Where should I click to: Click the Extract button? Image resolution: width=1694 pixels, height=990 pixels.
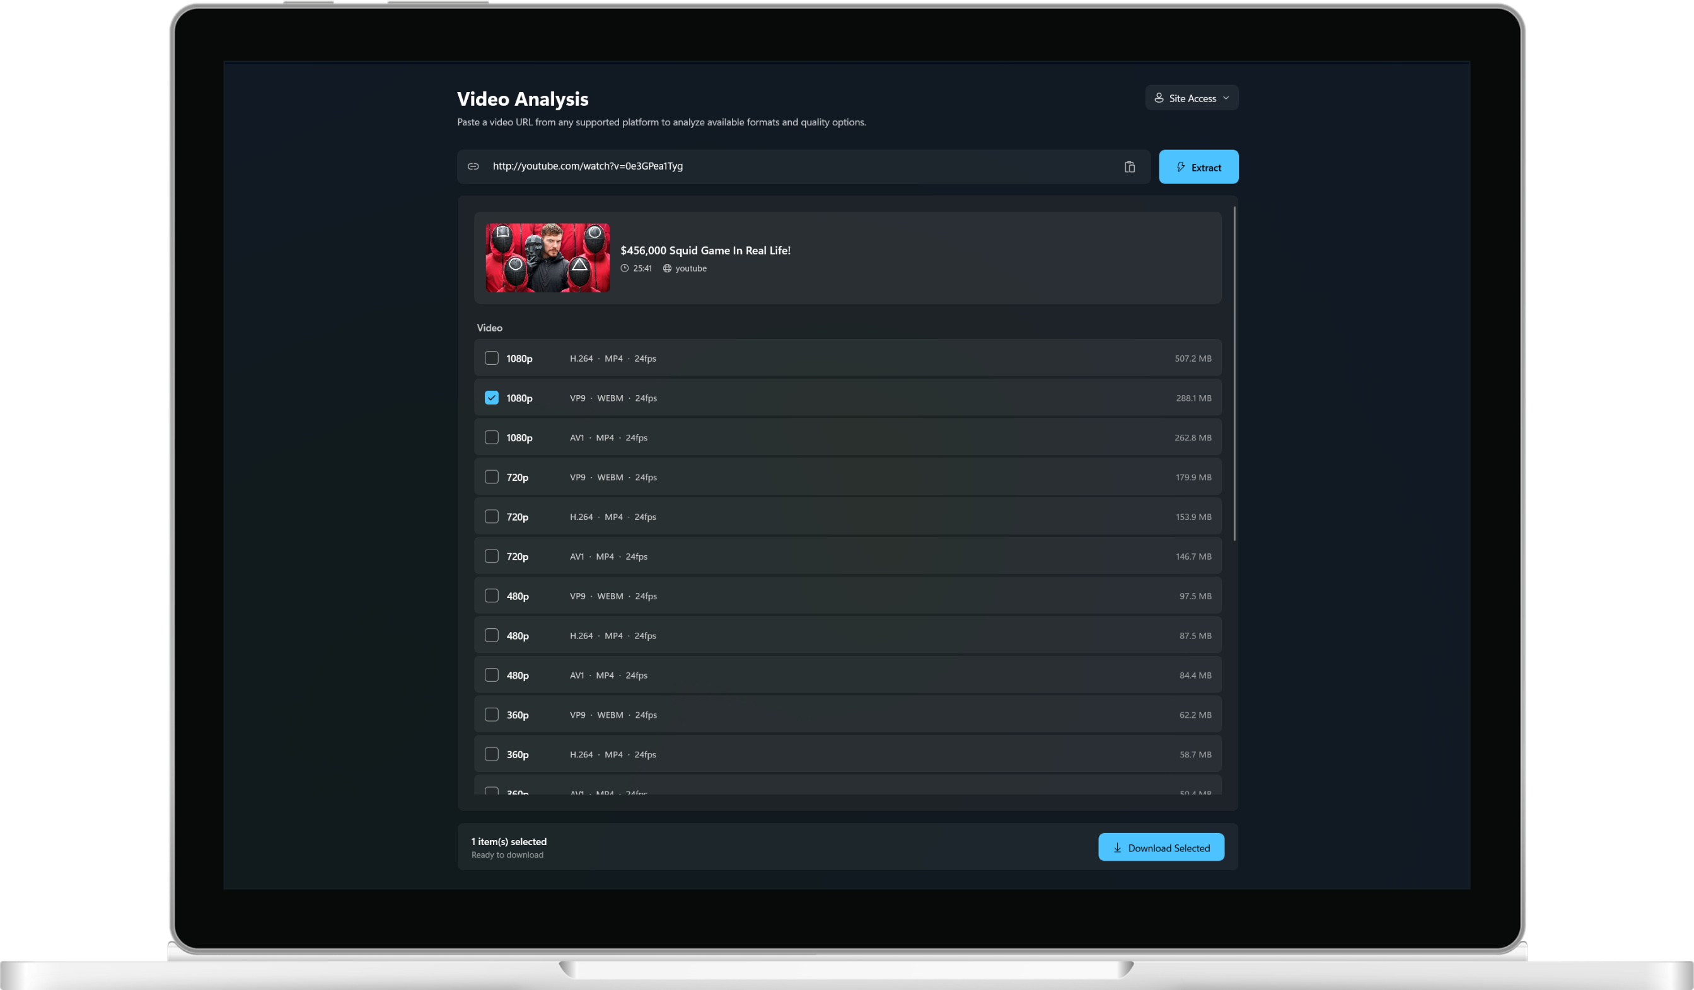coord(1198,166)
